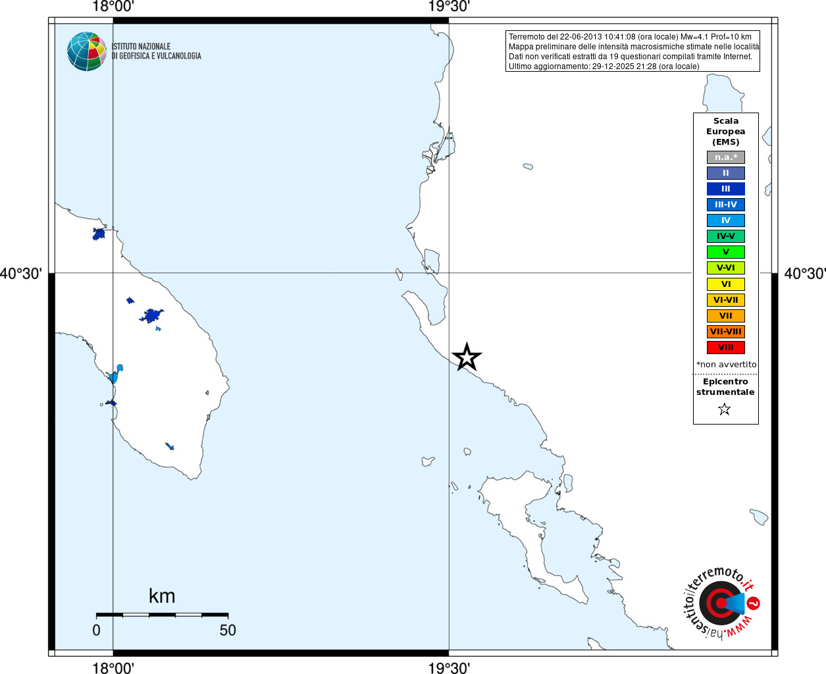Click the top 19°30' longitude label
This screenshot has height=674, width=826.
click(x=449, y=7)
